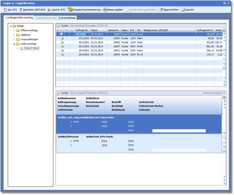The image size is (234, 195).
Task: Expand the Vorauszahlungen folder arrow
Action: click(x=14, y=39)
